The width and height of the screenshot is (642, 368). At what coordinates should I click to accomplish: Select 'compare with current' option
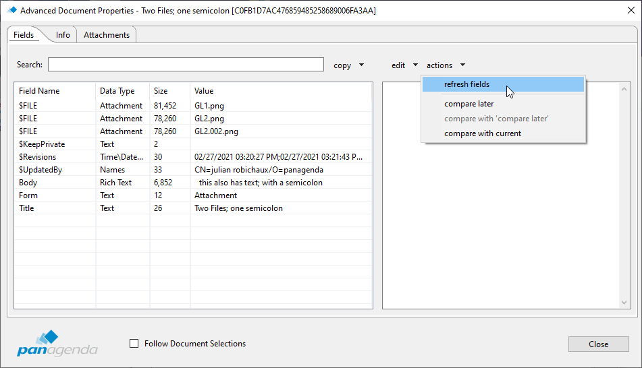tap(483, 133)
